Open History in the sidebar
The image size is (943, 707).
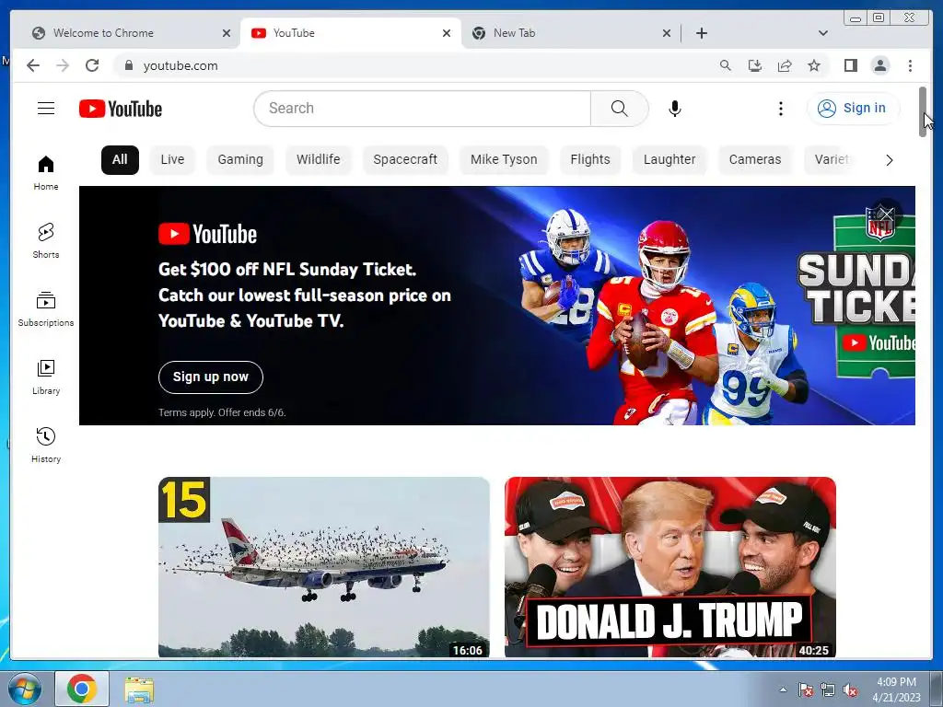(x=46, y=445)
